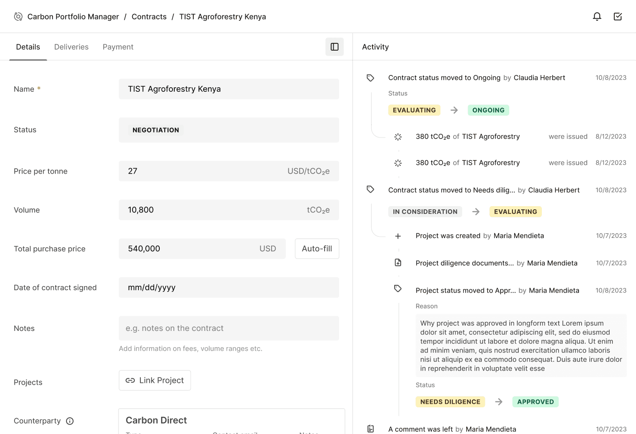Click 'Add information on fees' hint text
Image resolution: width=636 pixels, height=434 pixels.
click(x=191, y=349)
